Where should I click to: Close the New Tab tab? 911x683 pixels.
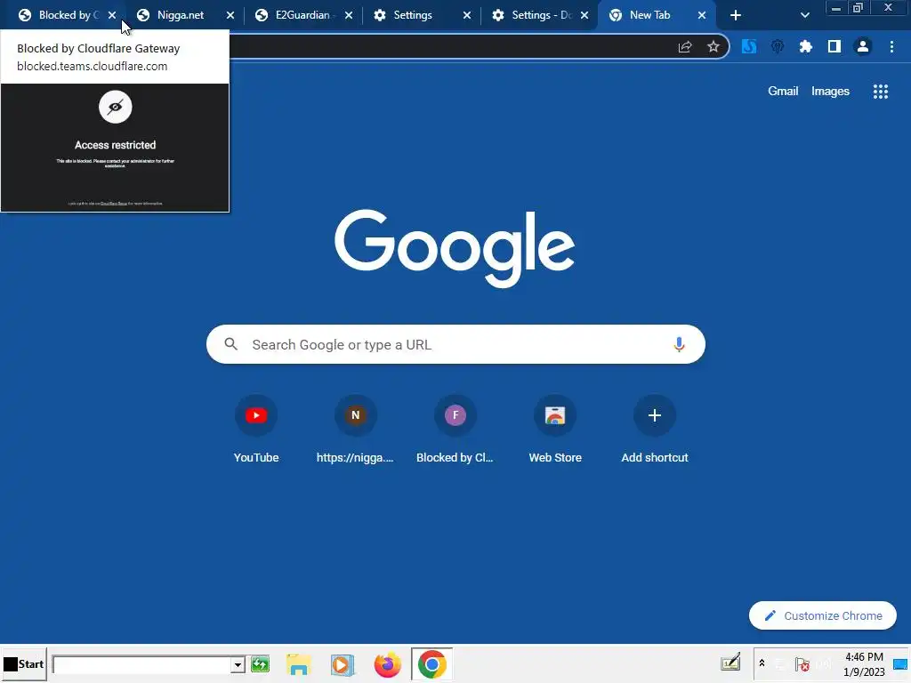702,15
